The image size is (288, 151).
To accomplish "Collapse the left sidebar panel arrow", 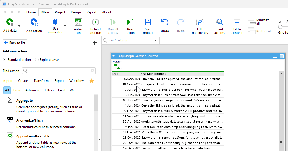I will point(99,140).
